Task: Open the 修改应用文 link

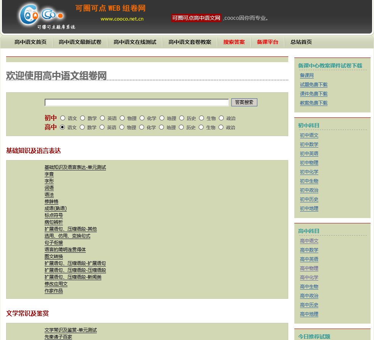Action: (x=56, y=284)
